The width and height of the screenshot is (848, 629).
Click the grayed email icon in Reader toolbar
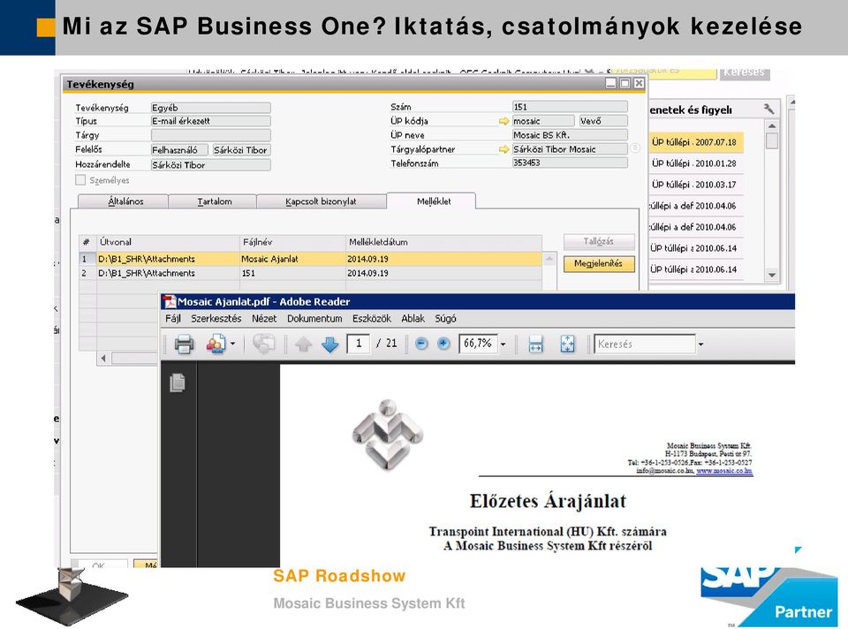tap(264, 344)
